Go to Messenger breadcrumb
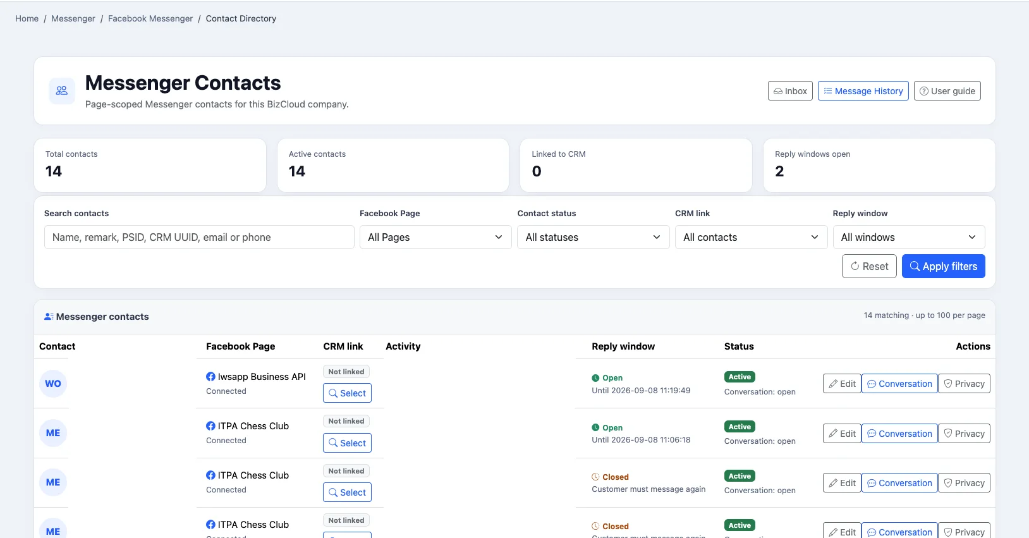 (x=73, y=18)
